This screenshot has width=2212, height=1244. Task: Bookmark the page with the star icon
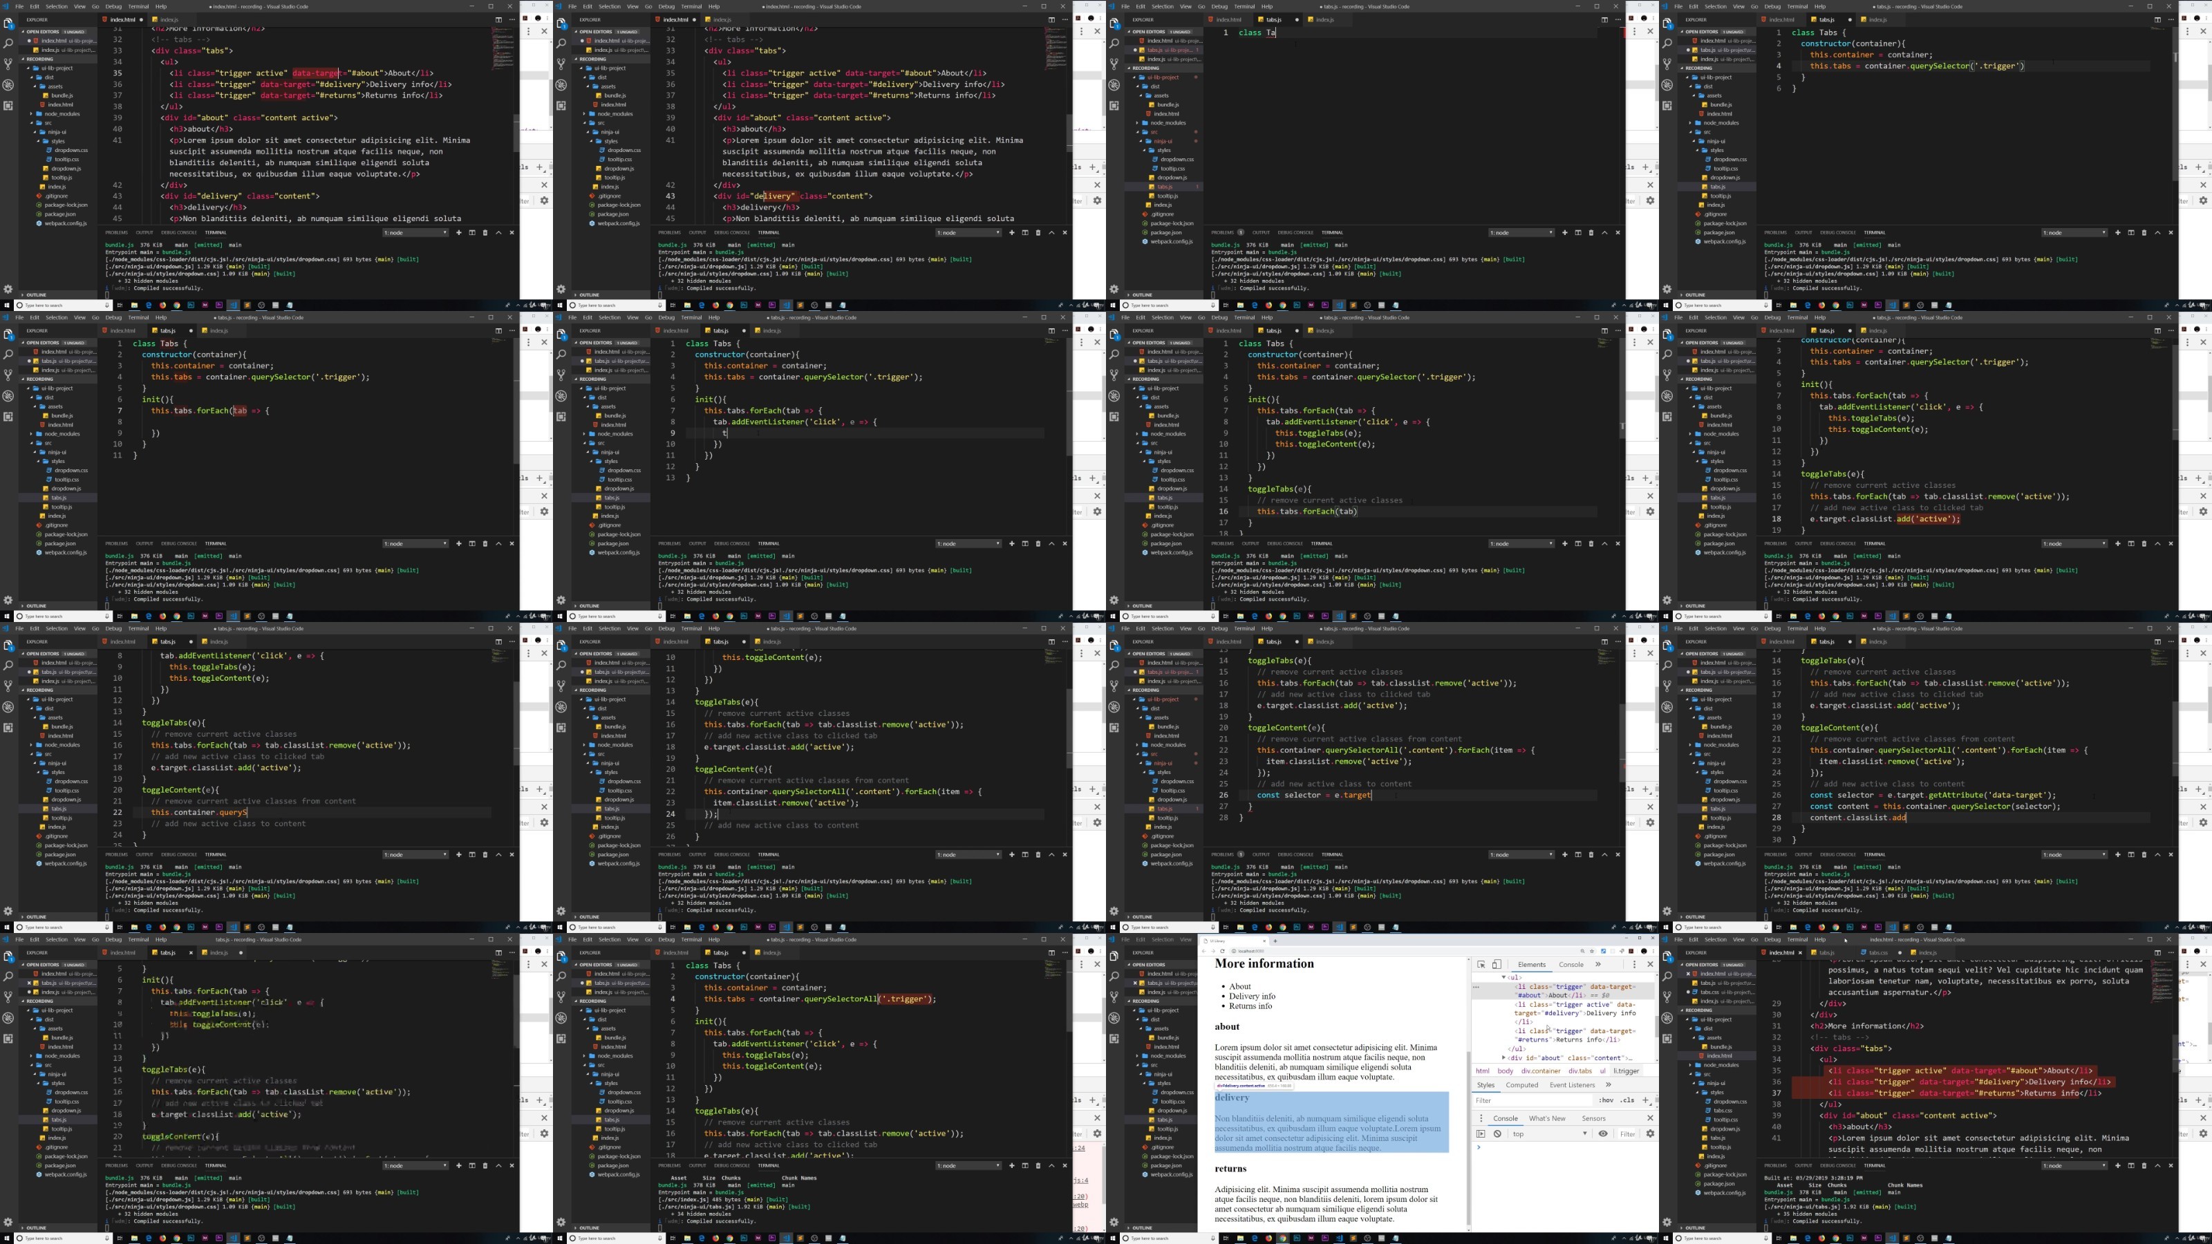click(x=1593, y=951)
